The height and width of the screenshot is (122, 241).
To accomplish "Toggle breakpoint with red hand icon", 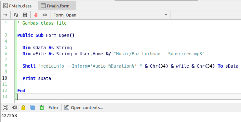I will point(36,15).
